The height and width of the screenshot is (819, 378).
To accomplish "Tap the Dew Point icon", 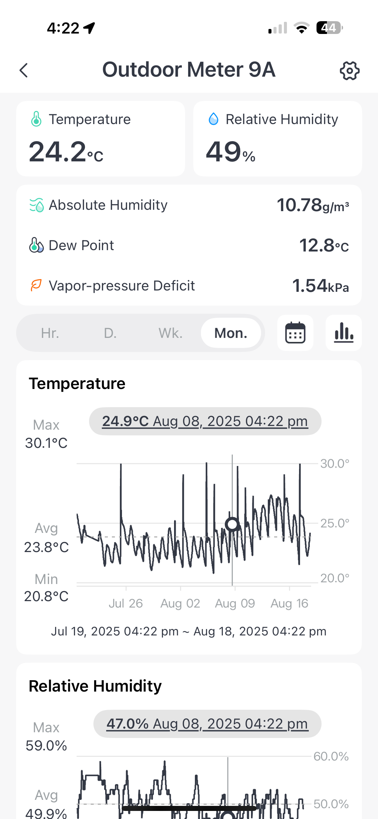I will coord(36,245).
